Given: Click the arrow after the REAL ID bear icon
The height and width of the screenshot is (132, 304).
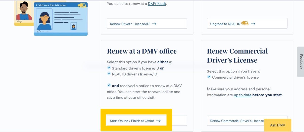Looking at the screenshot, I should (253, 24).
